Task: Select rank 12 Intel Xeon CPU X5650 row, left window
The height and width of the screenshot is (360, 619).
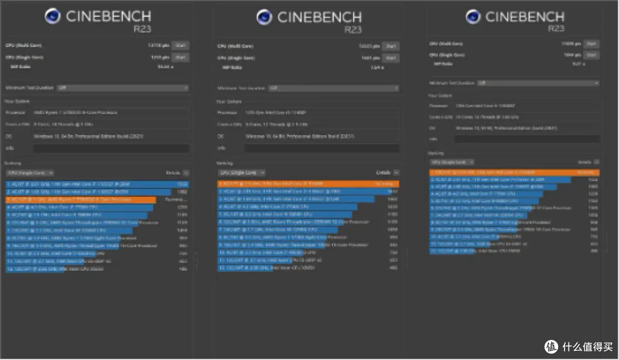Action: [97, 269]
